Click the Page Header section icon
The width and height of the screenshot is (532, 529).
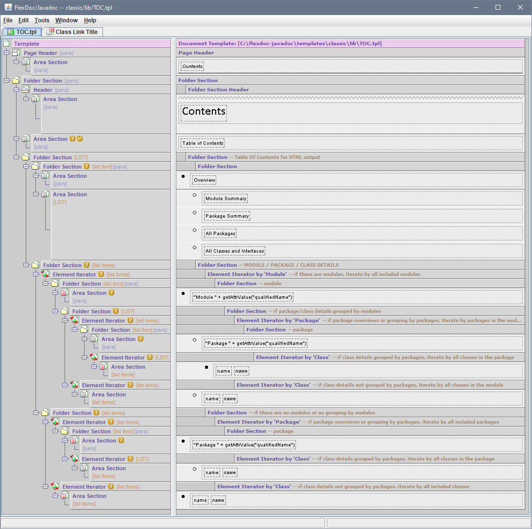tap(16, 53)
